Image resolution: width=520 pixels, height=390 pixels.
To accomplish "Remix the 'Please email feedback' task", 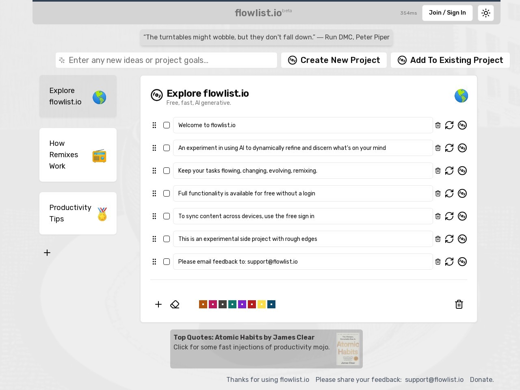I will coord(462,262).
